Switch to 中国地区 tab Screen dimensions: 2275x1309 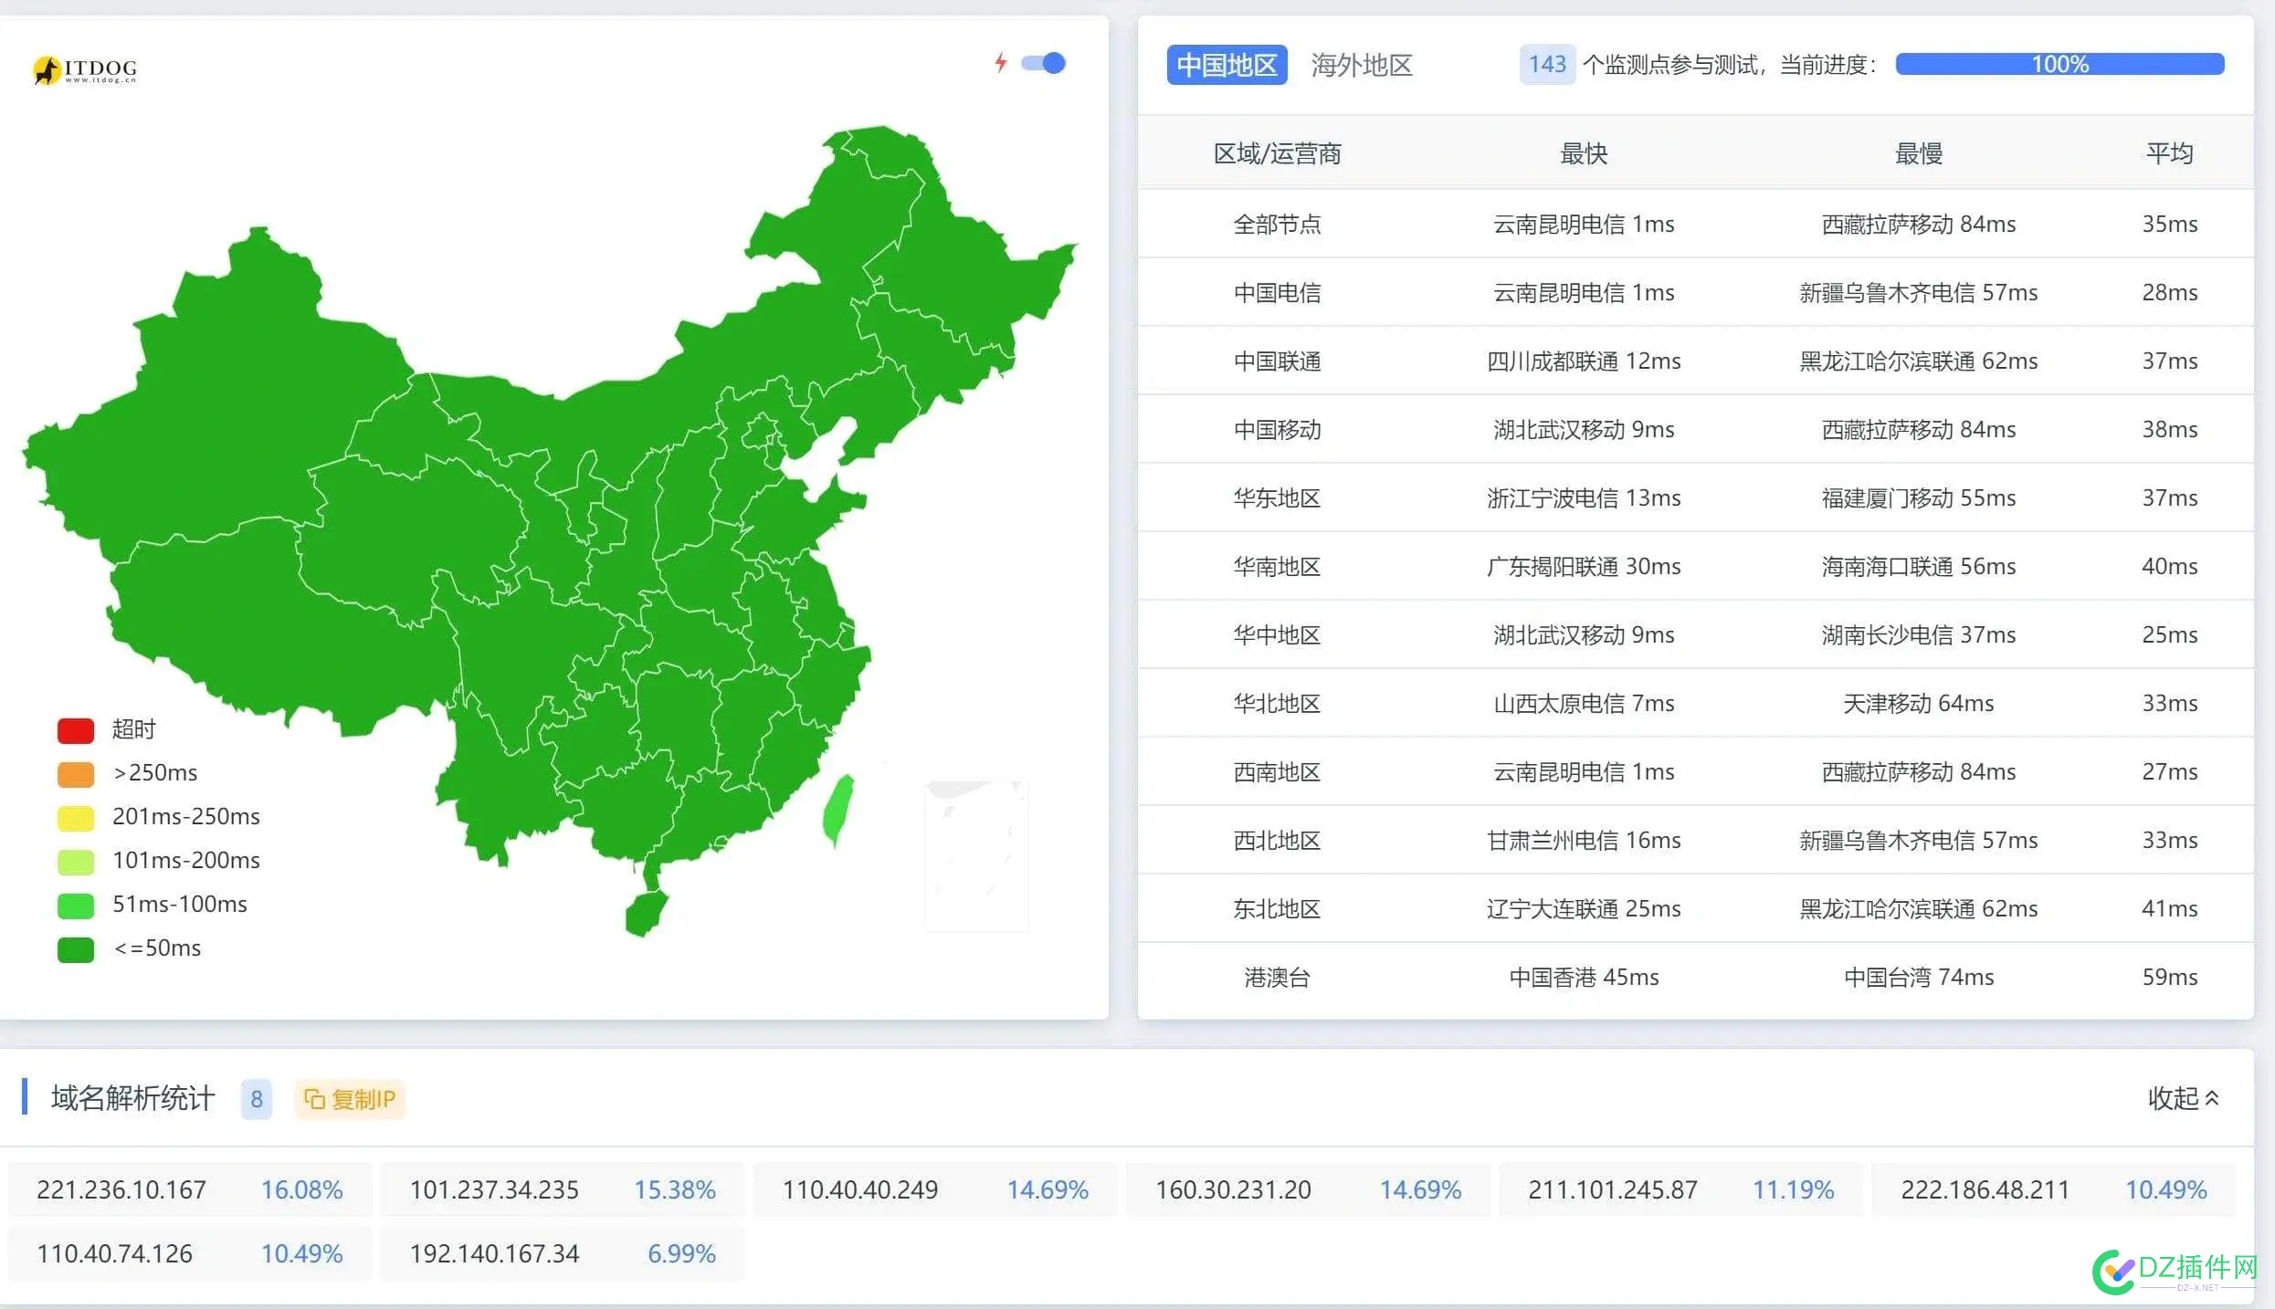(x=1226, y=65)
